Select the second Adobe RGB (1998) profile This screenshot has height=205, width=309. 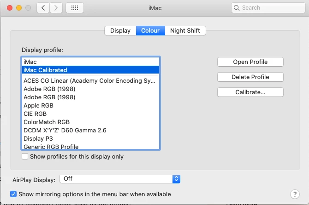point(91,97)
